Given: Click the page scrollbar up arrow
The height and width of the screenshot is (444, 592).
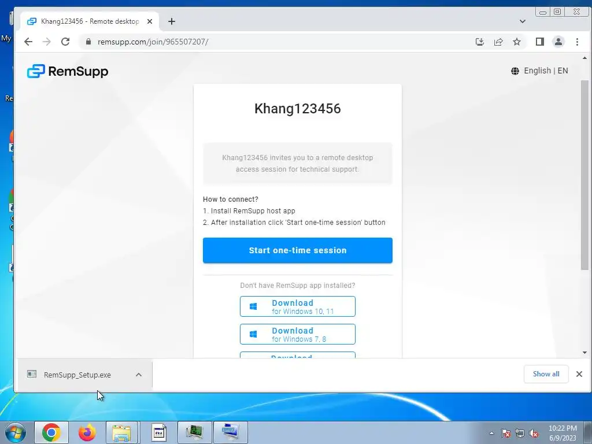Looking at the screenshot, I should (x=585, y=58).
